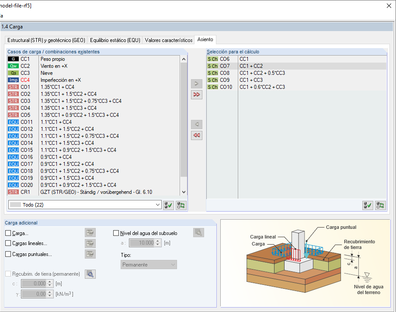Select all entries in the existing cases list

pyautogui.click(x=168, y=205)
